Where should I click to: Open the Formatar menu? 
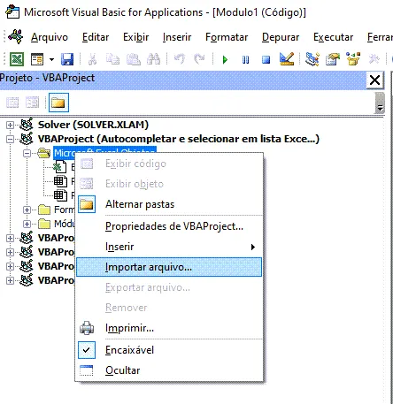pyautogui.click(x=227, y=37)
